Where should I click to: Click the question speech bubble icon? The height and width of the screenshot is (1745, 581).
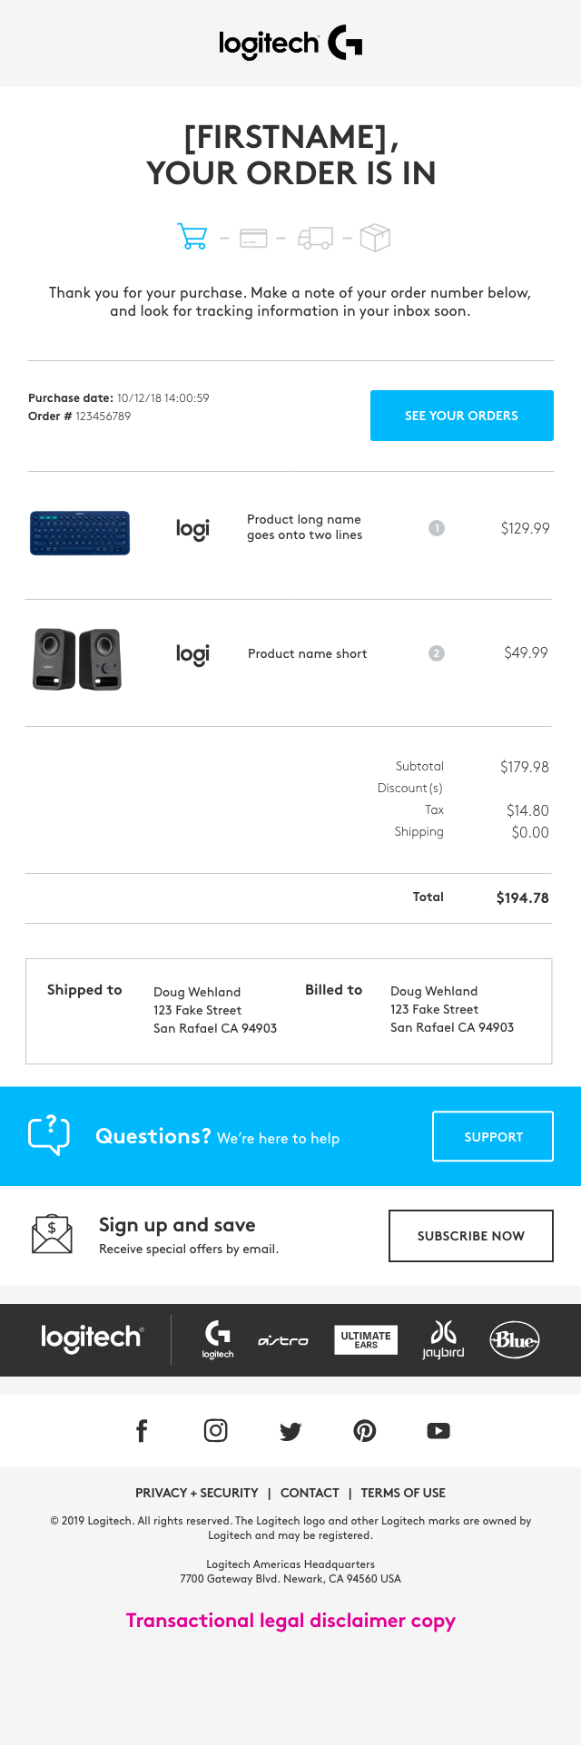click(49, 1135)
